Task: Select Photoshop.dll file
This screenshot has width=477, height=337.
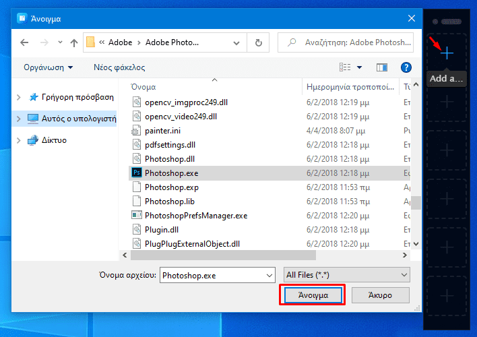Action: (170, 159)
